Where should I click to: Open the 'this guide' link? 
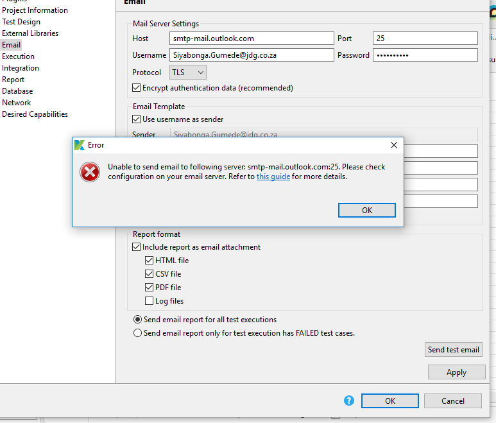pyautogui.click(x=273, y=177)
